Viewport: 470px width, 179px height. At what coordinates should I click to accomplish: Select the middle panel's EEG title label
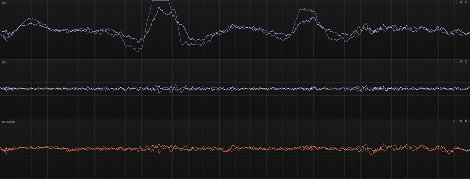coord(4,62)
